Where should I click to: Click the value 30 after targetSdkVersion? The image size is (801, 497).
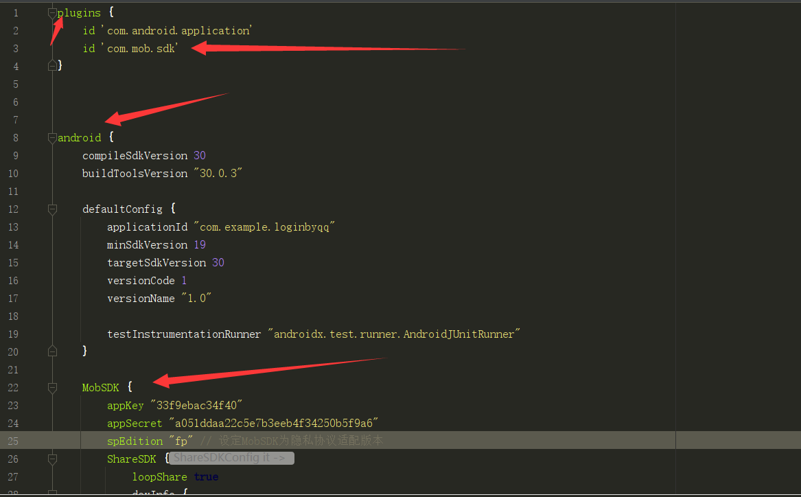(x=218, y=262)
